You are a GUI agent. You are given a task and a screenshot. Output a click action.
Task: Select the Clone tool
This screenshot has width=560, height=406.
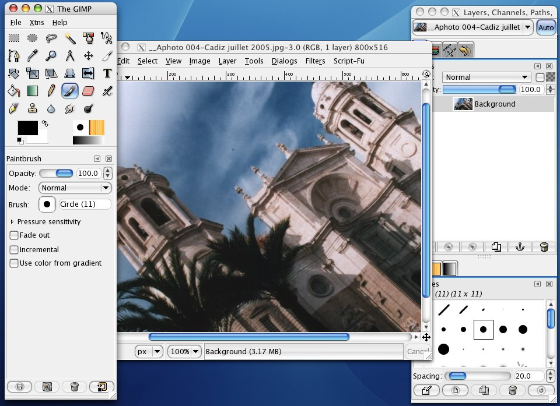33,108
